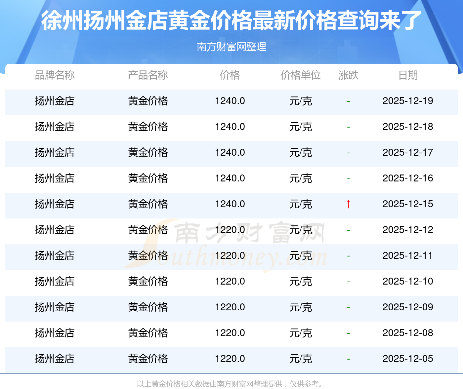Select the 产品名称 column header
Image resolution: width=463 pixels, height=389 pixels.
[x=148, y=75]
